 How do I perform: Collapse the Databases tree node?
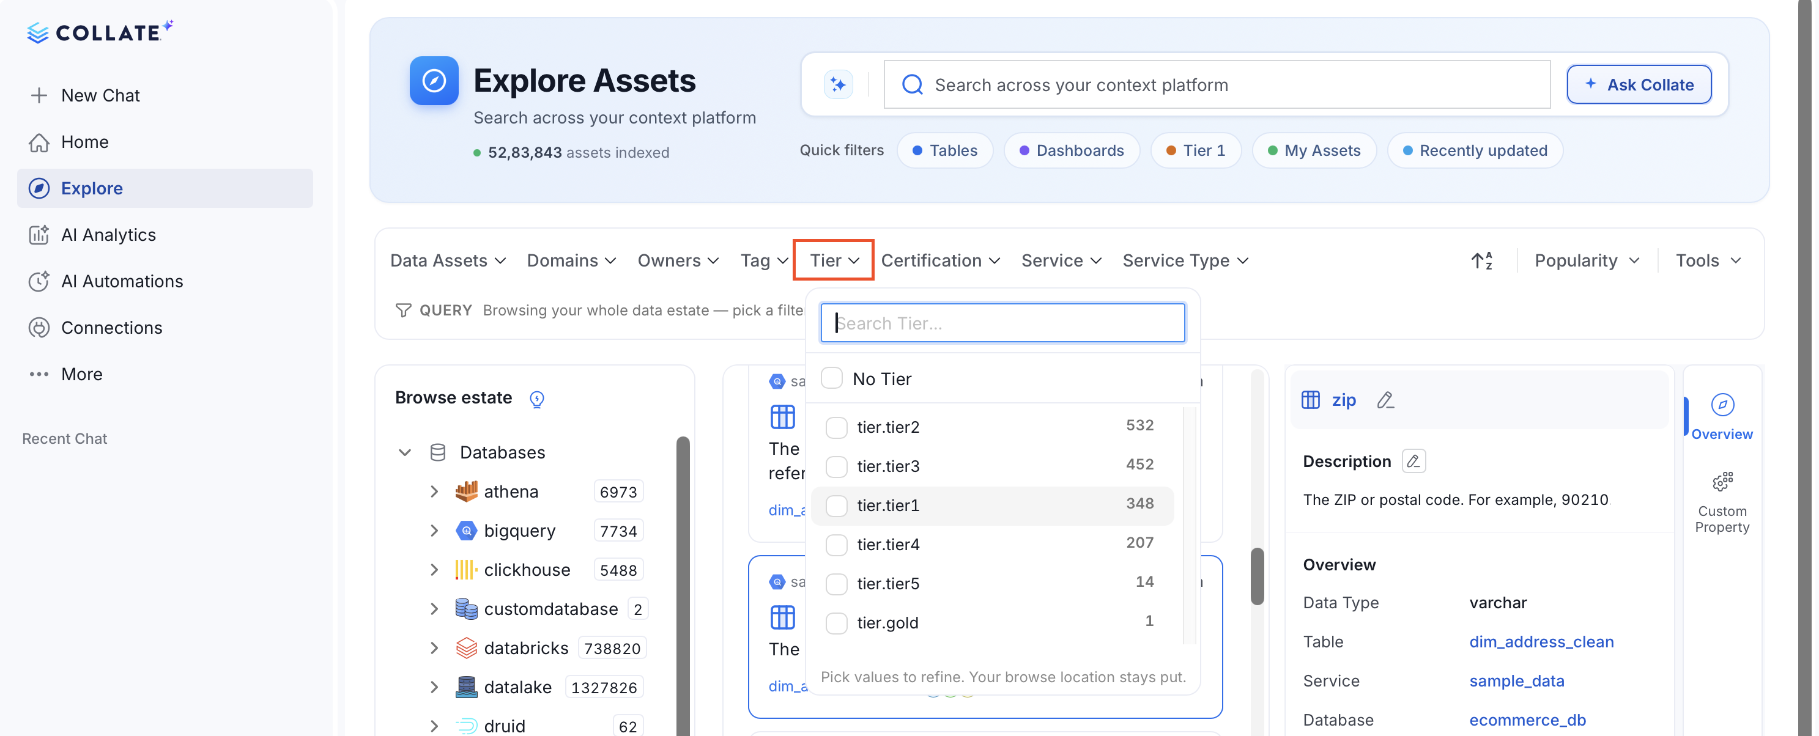405,452
